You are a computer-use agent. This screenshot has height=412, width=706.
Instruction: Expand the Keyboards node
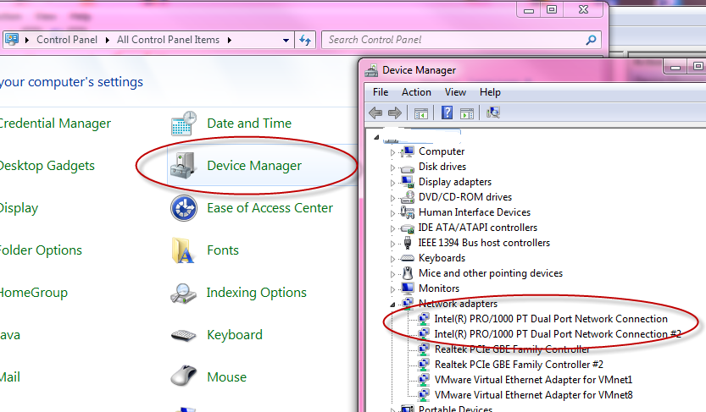tap(392, 259)
